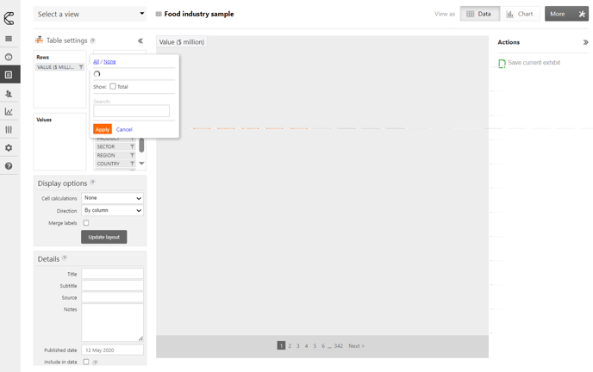Open the Cell calculations dropdown
Image resolution: width=593 pixels, height=372 pixels.
(112, 198)
